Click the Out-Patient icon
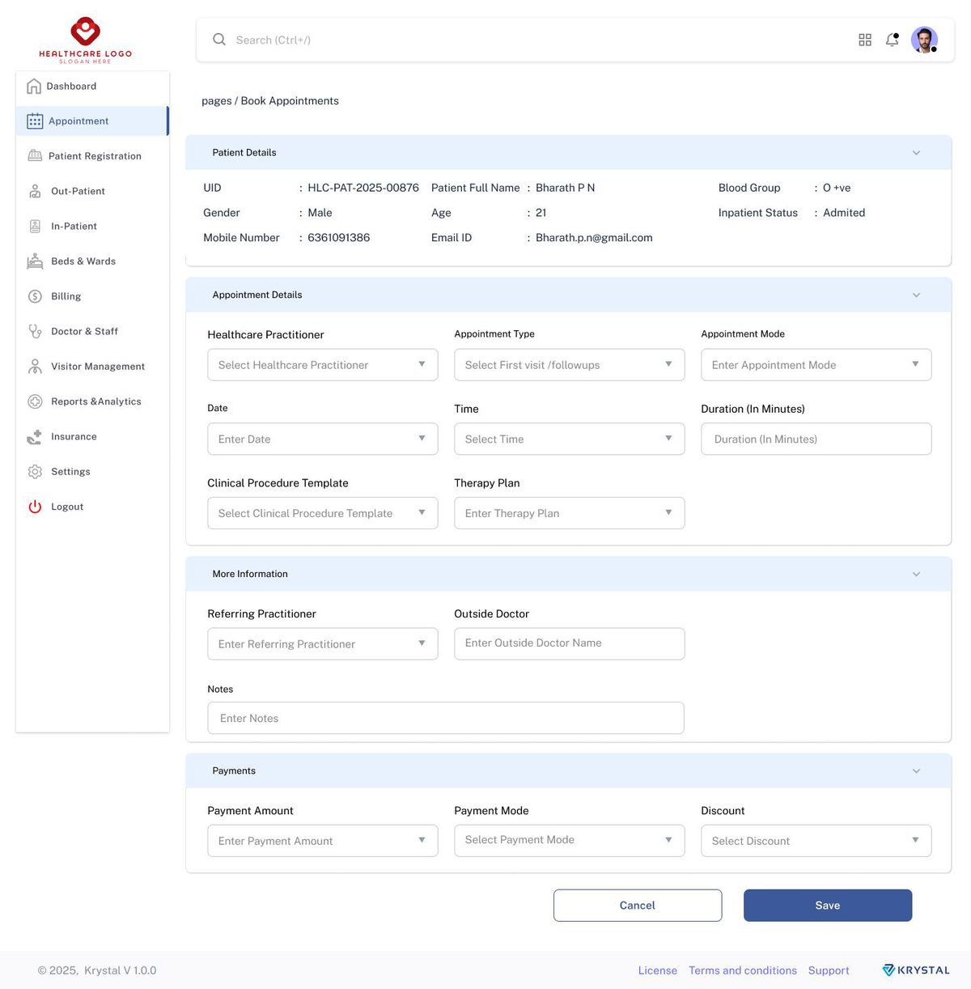Image resolution: width=971 pixels, height=989 pixels. click(x=35, y=191)
